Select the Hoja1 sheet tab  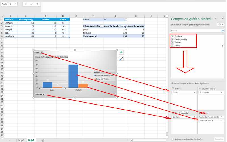click(31, 140)
